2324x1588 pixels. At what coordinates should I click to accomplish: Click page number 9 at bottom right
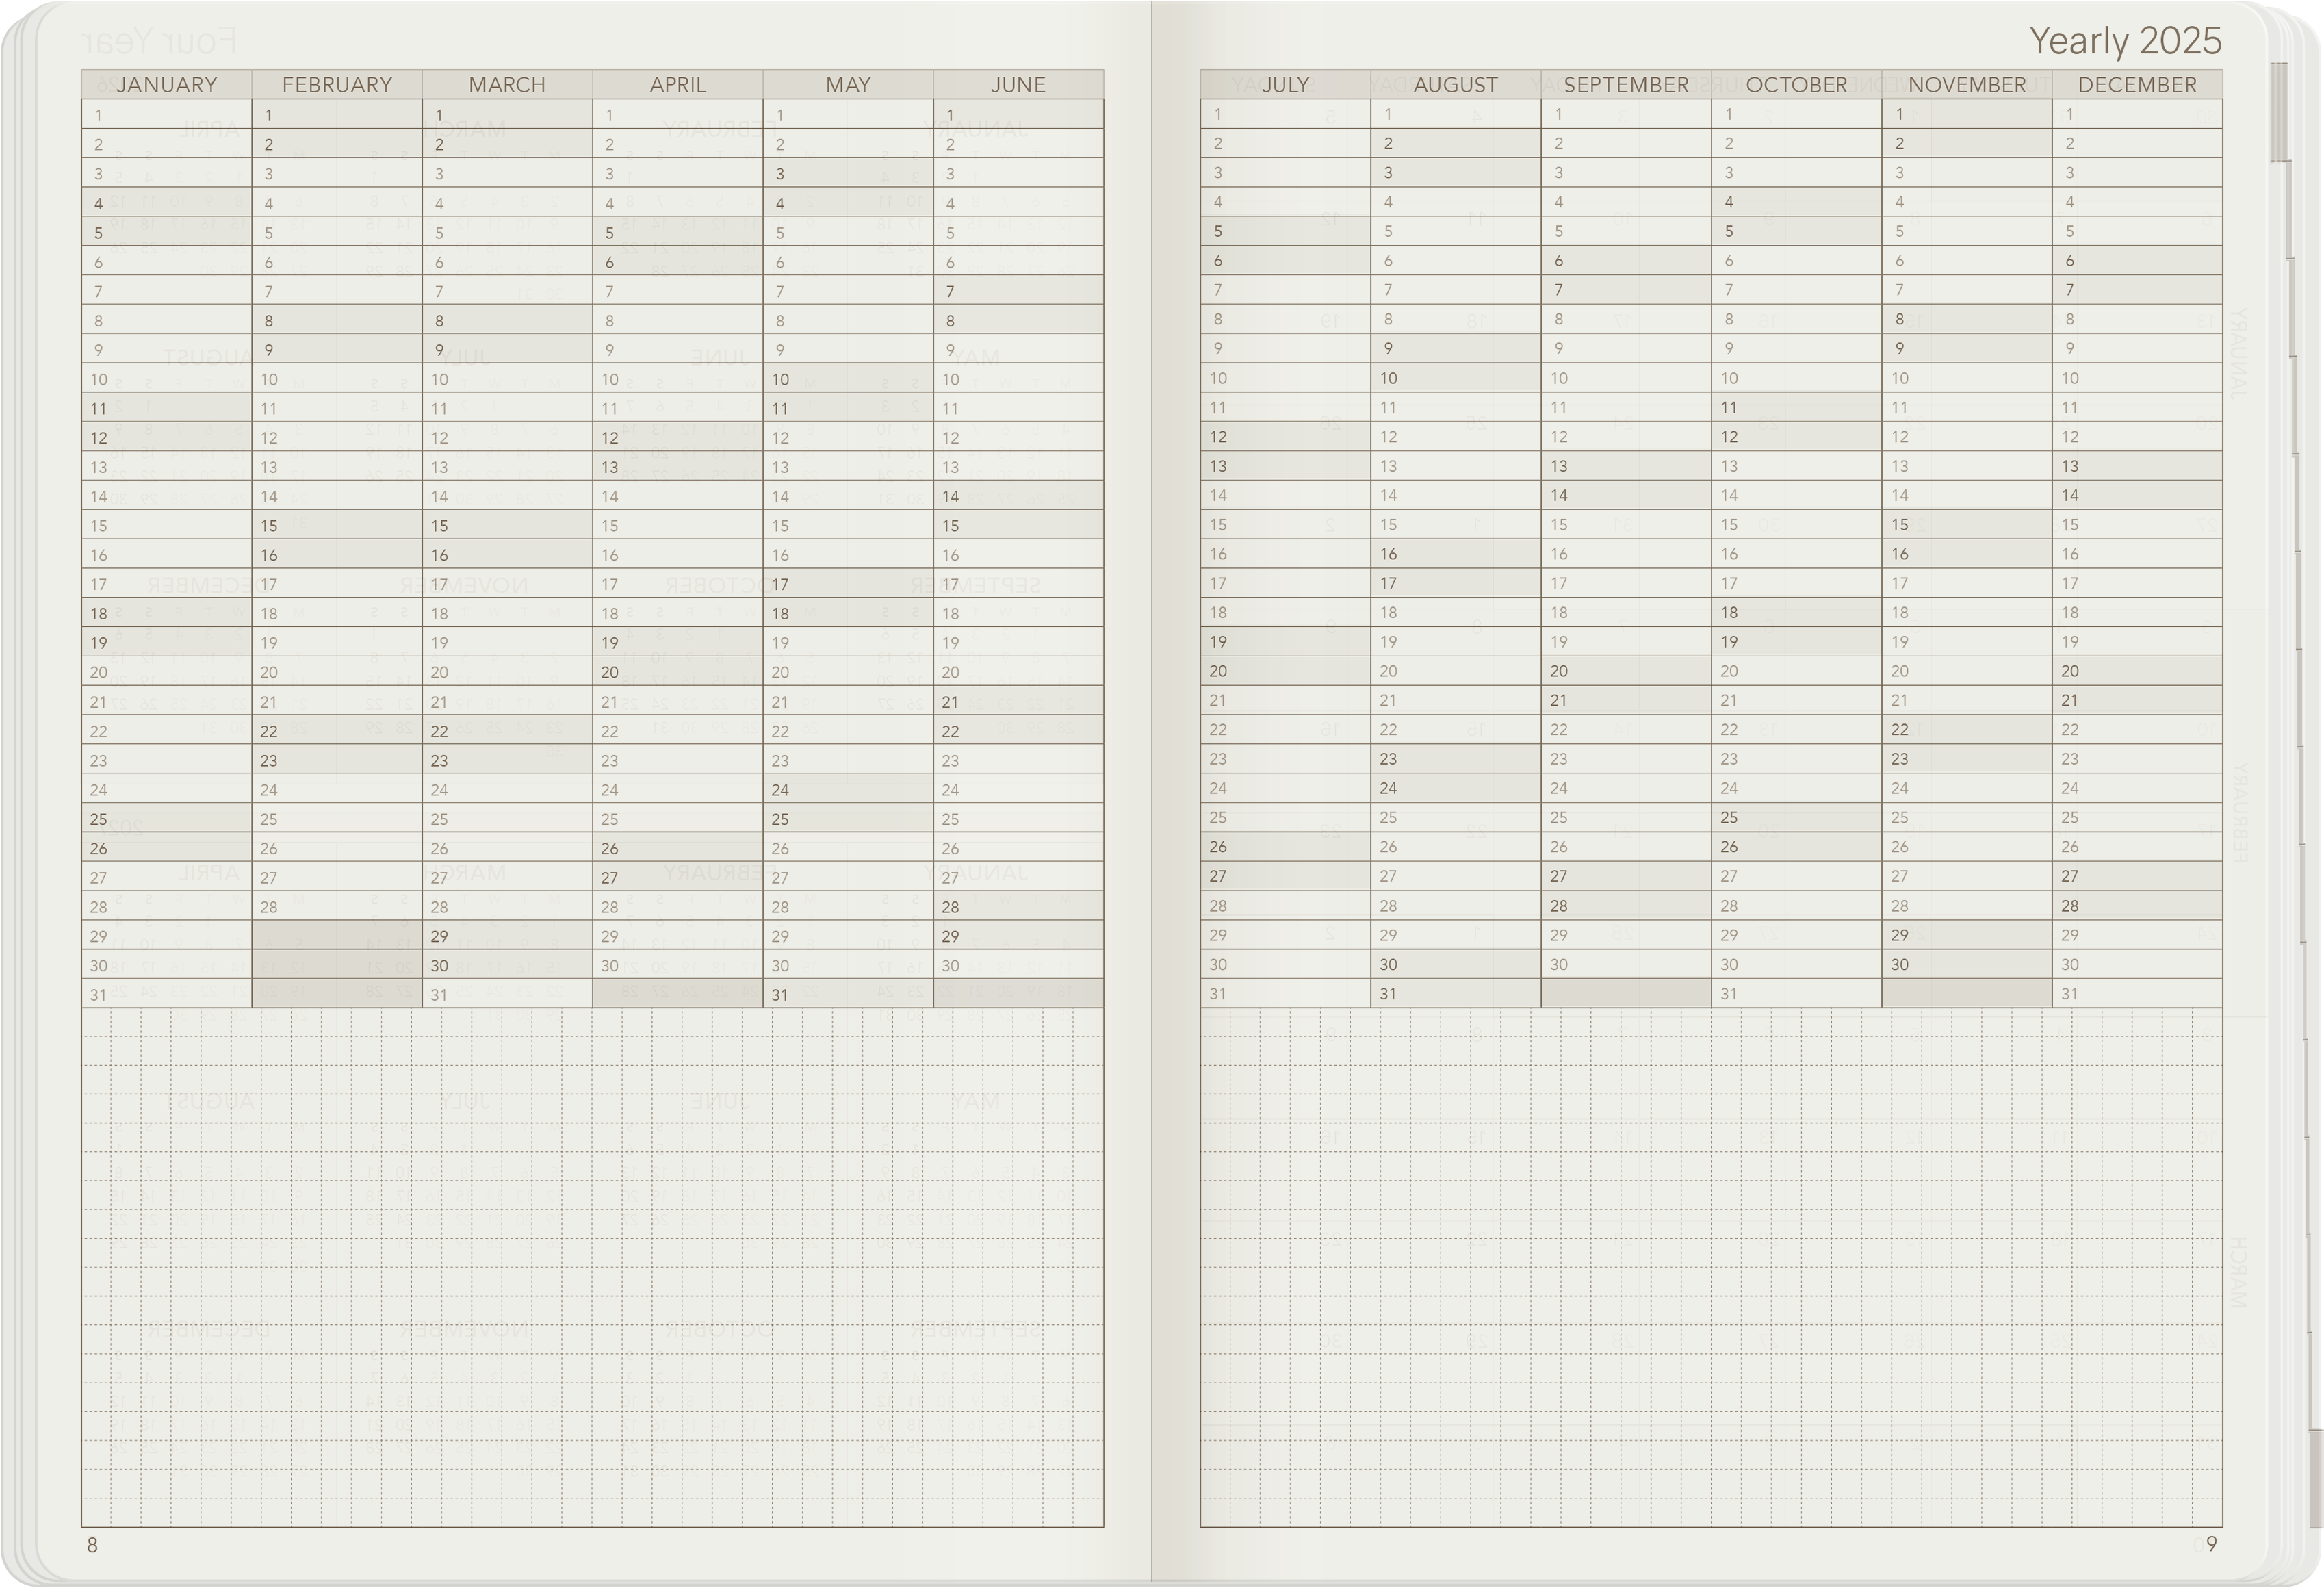pyautogui.click(x=2211, y=1544)
